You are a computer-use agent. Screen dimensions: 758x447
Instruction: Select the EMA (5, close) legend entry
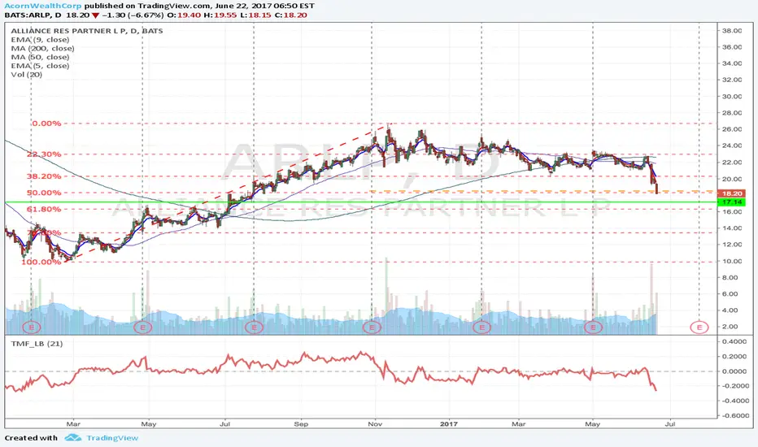pos(40,66)
